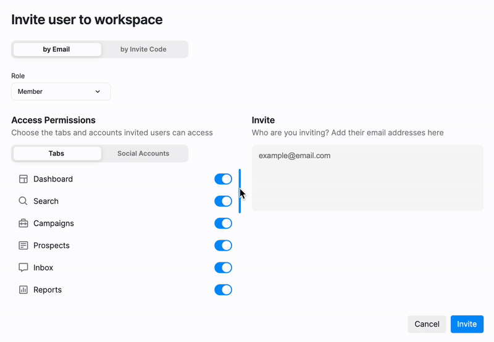Click the Inbox message icon

[x=23, y=268]
